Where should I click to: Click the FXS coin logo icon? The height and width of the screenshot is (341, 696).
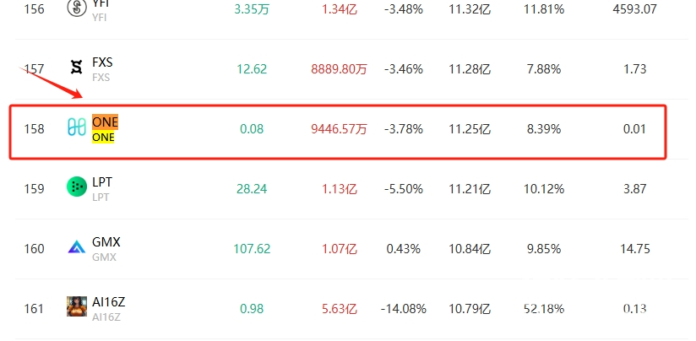(77, 68)
